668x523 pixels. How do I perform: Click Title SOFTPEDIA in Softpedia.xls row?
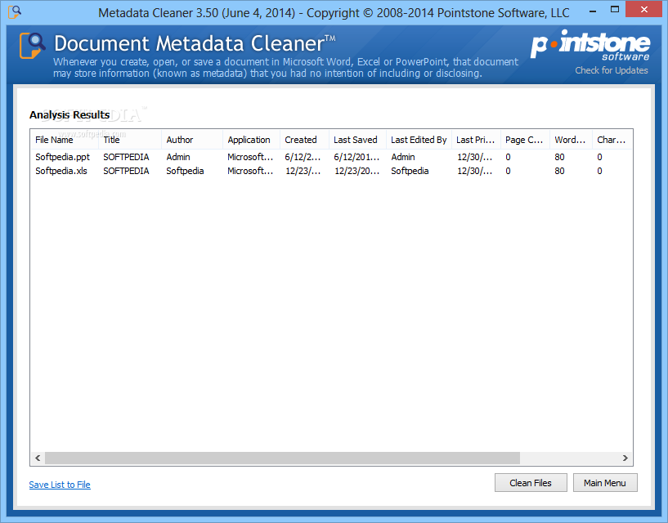126,172
